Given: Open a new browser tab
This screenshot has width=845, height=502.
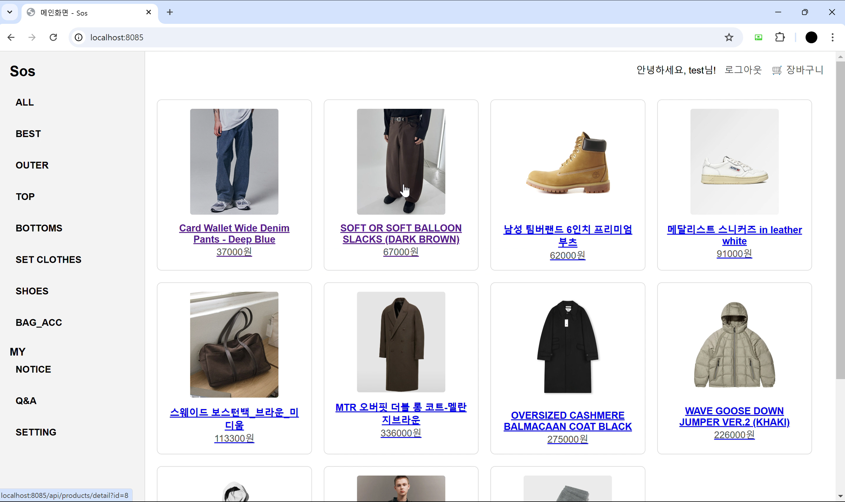Looking at the screenshot, I should (x=170, y=12).
